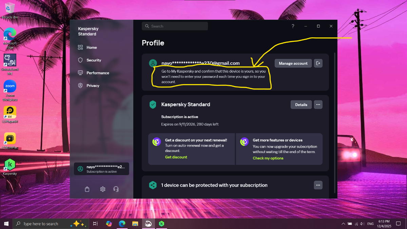Select the Kaspersky desktop shortcut
Image resolution: width=407 pixels, height=229 pixels.
[10, 167]
